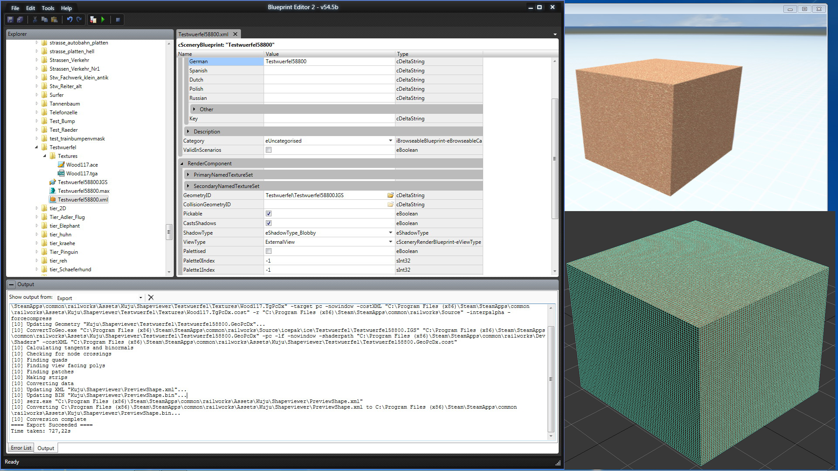Click the Paste clipboard icon
Image resolution: width=838 pixels, height=471 pixels.
(x=54, y=20)
